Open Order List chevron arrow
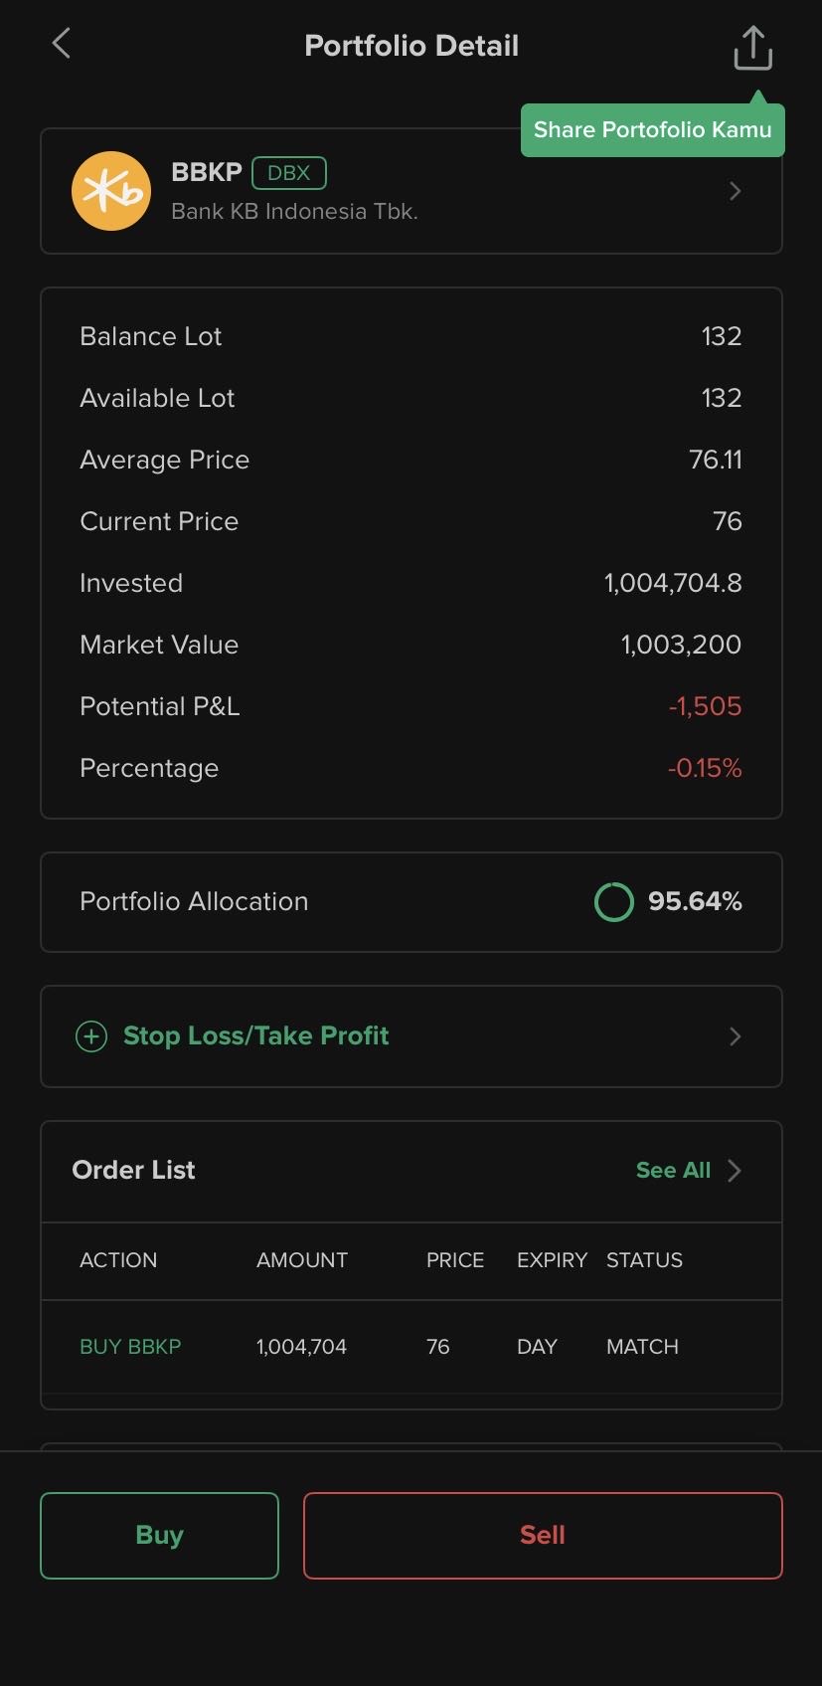The image size is (822, 1686). click(x=735, y=1171)
